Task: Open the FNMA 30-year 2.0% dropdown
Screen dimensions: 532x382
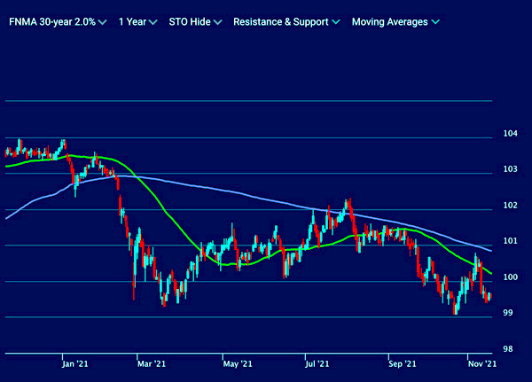Action: point(53,21)
